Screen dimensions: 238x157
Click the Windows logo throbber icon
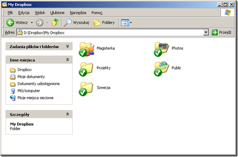[228, 13]
